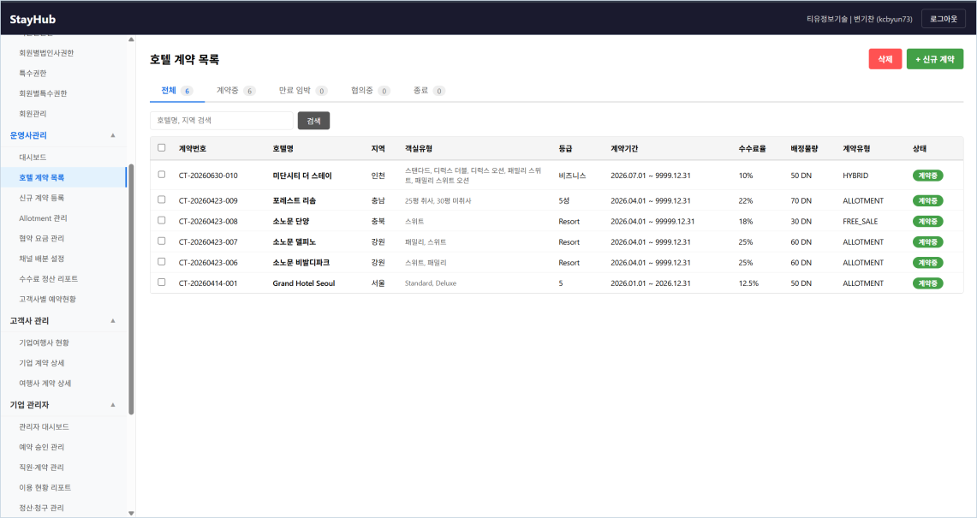The width and height of the screenshot is (977, 518).
Task: Select the header select-all checkbox
Action: tap(161, 148)
